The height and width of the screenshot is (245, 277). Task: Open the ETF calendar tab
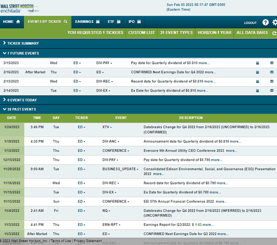click(x=114, y=22)
